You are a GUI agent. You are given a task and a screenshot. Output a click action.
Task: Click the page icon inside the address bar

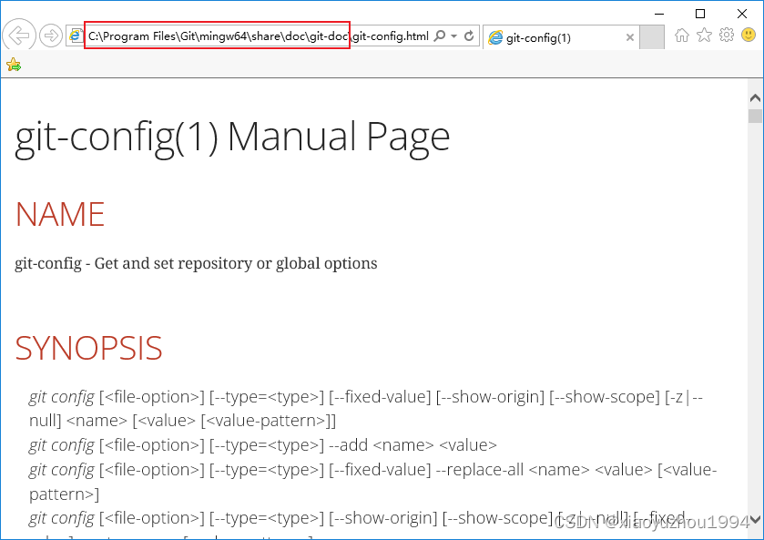[x=76, y=36]
